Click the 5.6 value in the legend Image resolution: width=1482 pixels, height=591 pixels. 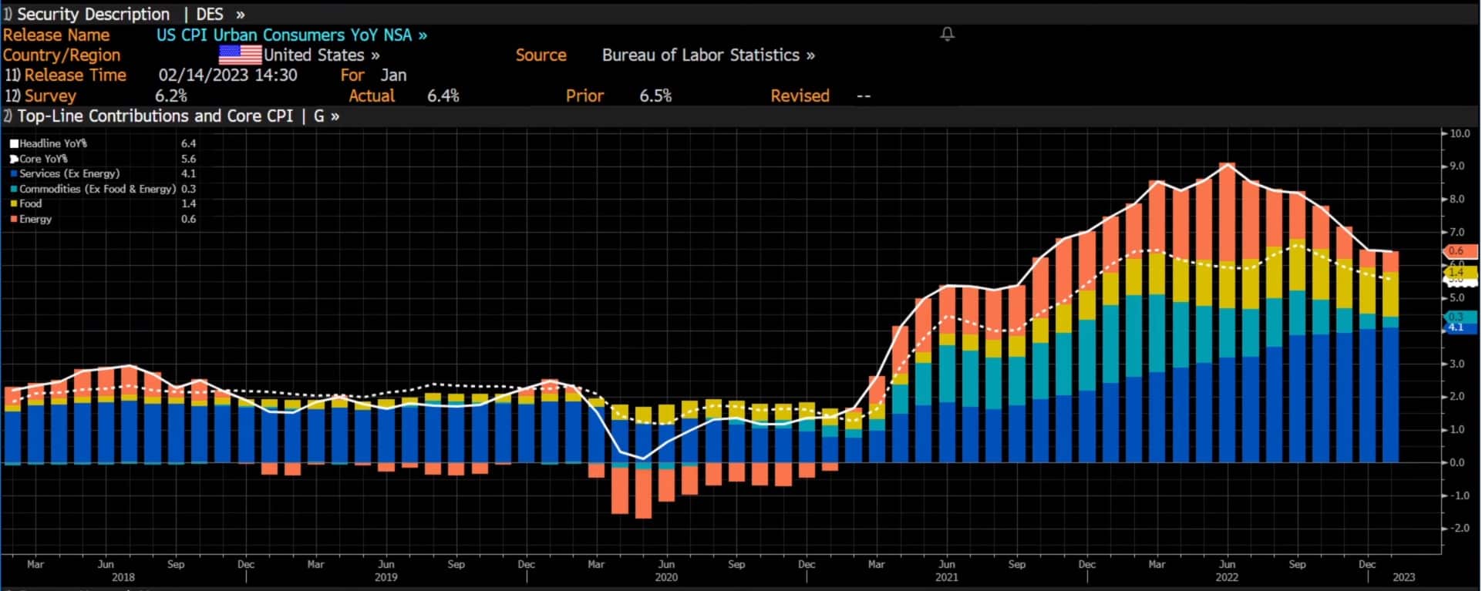coord(189,159)
